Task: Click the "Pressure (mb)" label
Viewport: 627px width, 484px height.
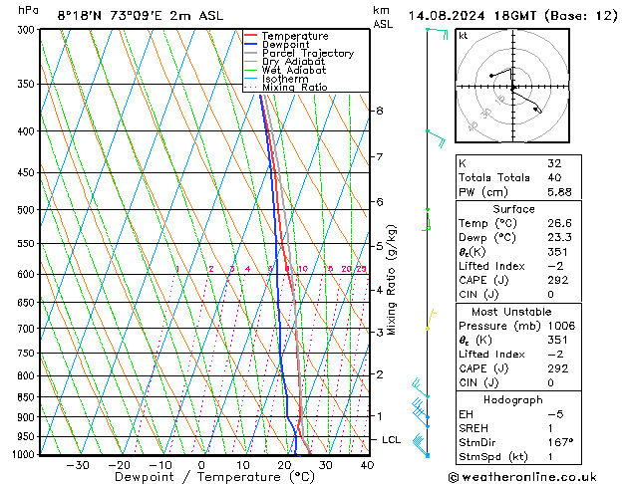Action: [498, 326]
